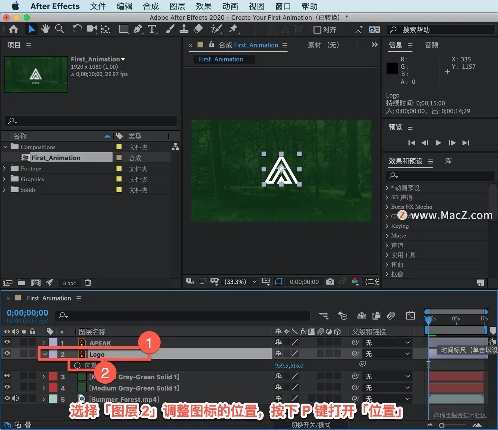Toggle the transparency grid mask button

[279, 281]
